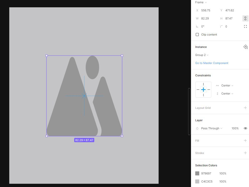Click the properties panel scrollbar
The height and width of the screenshot is (187, 249).
pyautogui.click(x=189, y=111)
